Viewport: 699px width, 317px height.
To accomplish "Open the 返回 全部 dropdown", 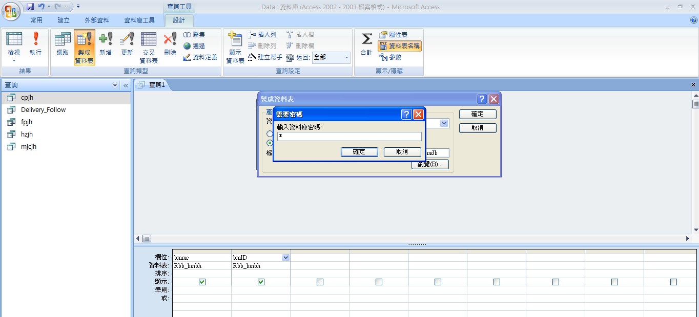I will [x=346, y=57].
